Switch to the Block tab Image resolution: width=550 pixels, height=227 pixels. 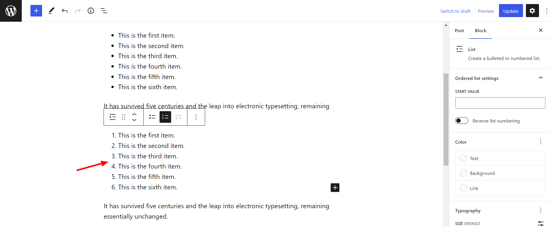coord(480,30)
